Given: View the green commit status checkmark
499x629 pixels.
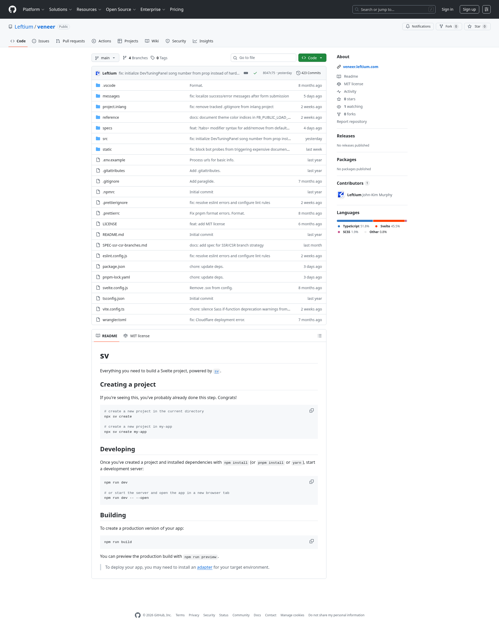Looking at the screenshot, I should 255,73.
